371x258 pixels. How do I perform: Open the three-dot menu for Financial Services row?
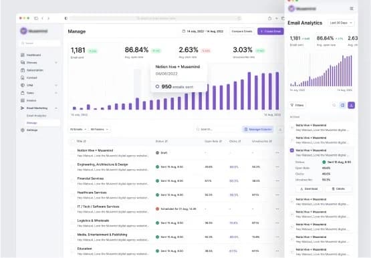[x=277, y=181]
